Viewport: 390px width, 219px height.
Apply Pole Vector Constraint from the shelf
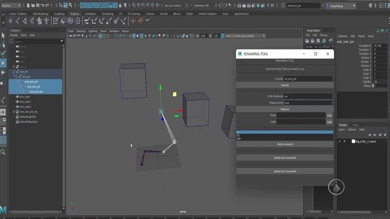pyautogui.click(x=123, y=21)
